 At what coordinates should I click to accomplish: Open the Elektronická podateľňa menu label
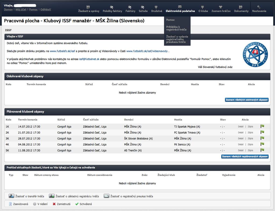coord(180,11)
